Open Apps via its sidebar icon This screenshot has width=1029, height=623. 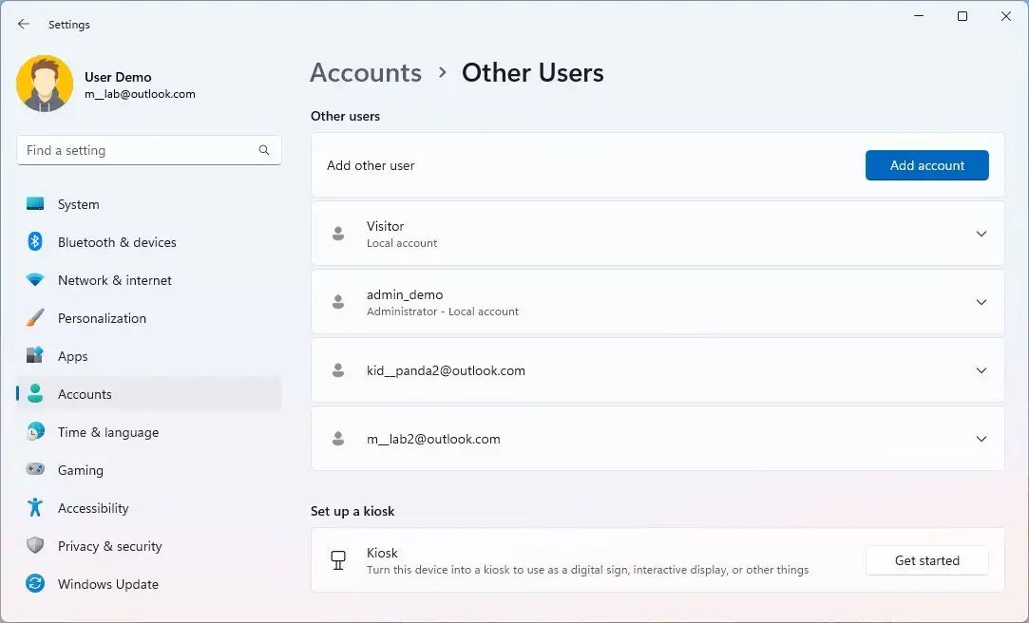[35, 356]
